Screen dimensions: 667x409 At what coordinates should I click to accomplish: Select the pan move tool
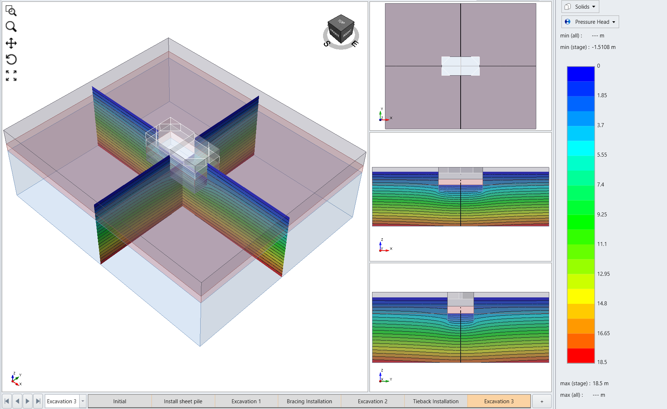(x=11, y=43)
